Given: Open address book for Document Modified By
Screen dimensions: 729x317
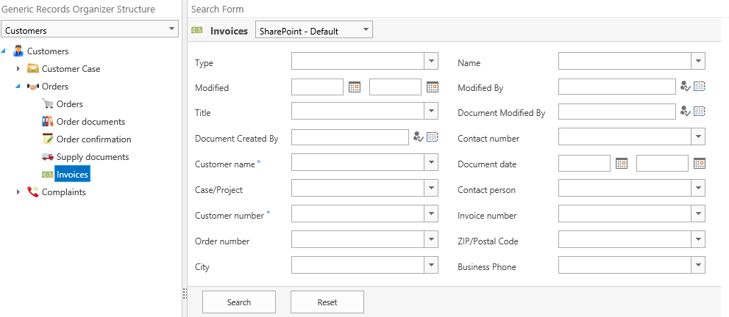Looking at the screenshot, I should (x=700, y=112).
